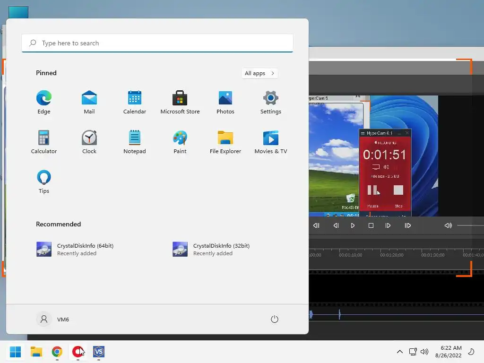484x363 pixels.
Task: Open the VM6 user account menu
Action: [53, 319]
